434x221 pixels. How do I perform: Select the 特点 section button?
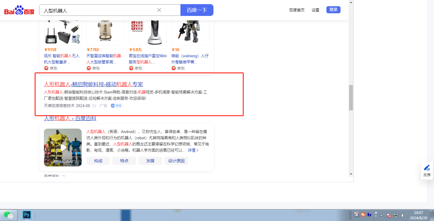124,161
